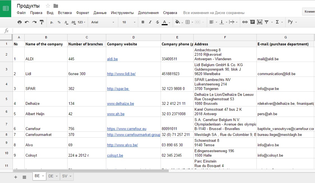The image size is (315, 183).
Task: Increase decimal places
Action: click(73, 22)
